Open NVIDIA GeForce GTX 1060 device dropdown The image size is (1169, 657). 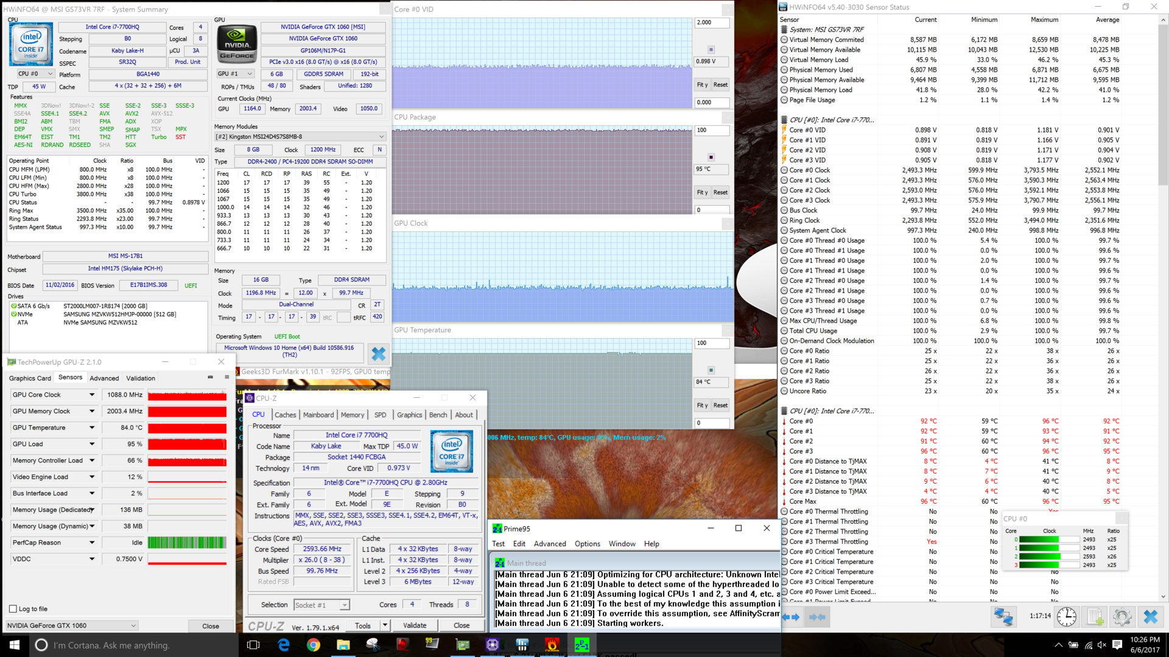click(72, 625)
